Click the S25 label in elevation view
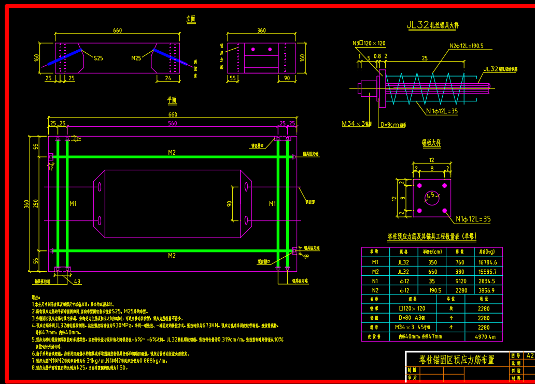 (98, 58)
